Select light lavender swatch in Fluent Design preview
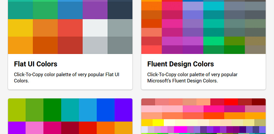The height and width of the screenshot is (134, 274). click(193, 6)
